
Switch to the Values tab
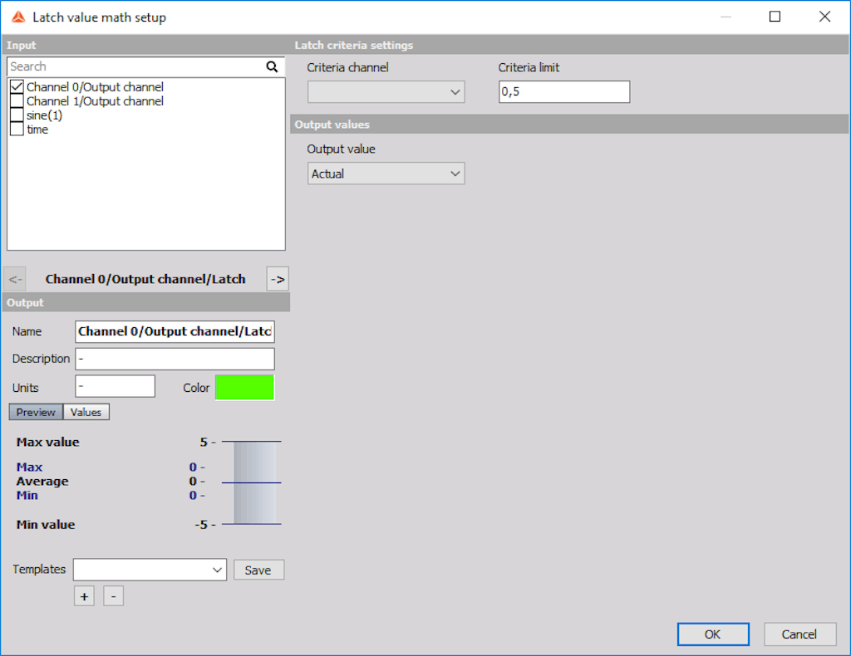pyautogui.click(x=86, y=412)
